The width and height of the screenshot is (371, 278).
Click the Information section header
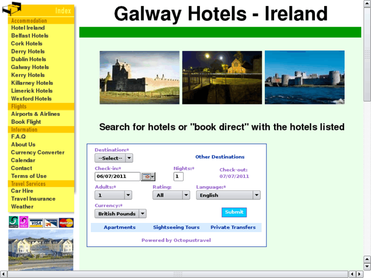[x=24, y=130]
